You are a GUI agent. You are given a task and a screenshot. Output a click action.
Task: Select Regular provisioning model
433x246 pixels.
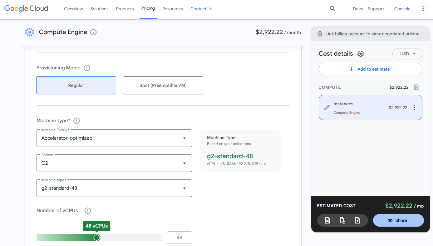pos(76,85)
